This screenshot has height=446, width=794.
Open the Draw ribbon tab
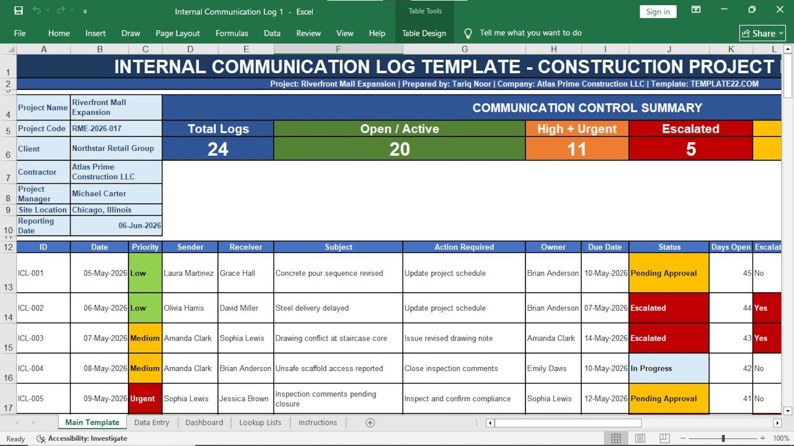130,33
